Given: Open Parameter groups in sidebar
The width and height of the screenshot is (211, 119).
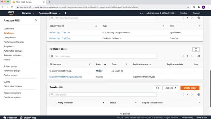Looking at the screenshot, I should [x=12, y=71].
